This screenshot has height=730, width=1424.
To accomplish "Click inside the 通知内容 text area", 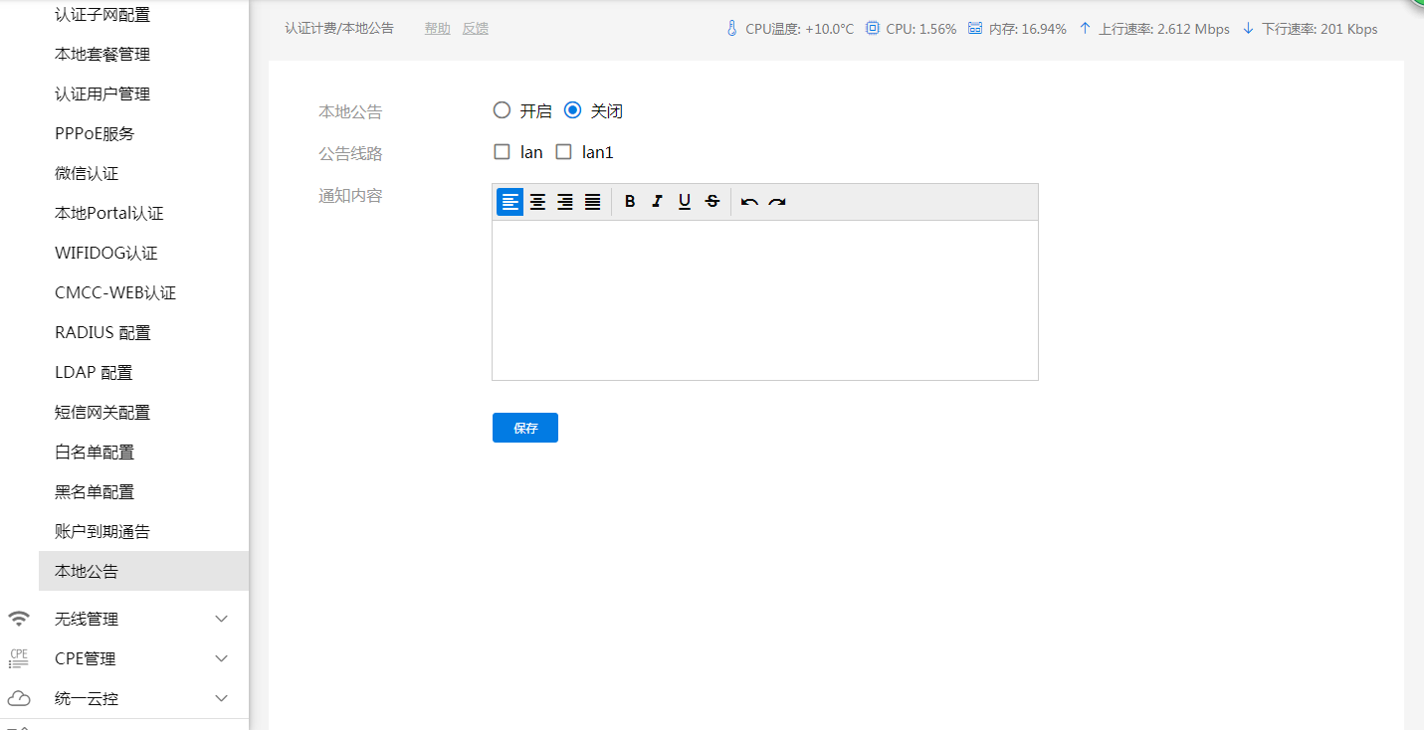I will point(764,299).
